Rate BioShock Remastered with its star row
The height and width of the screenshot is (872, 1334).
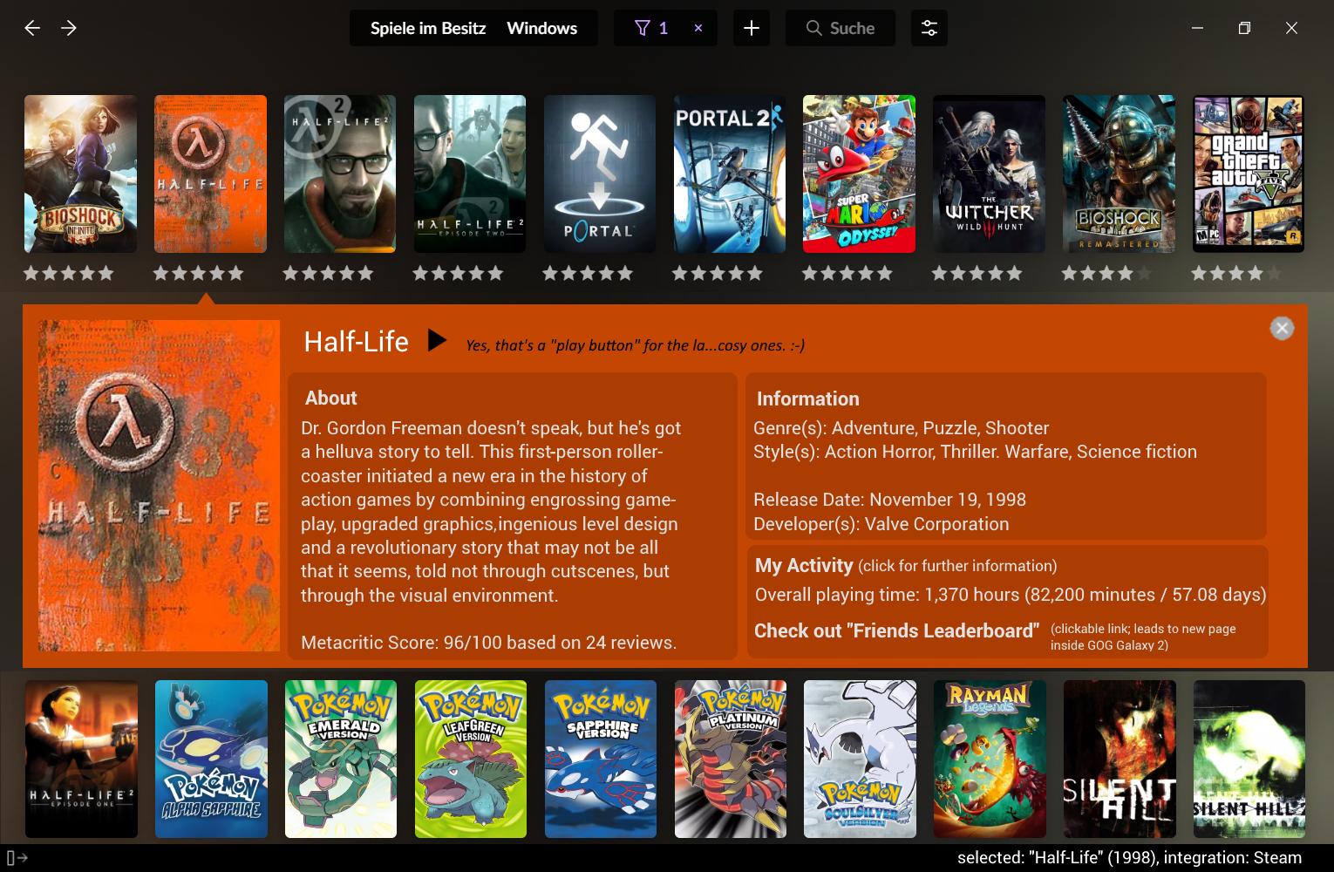(x=1106, y=274)
